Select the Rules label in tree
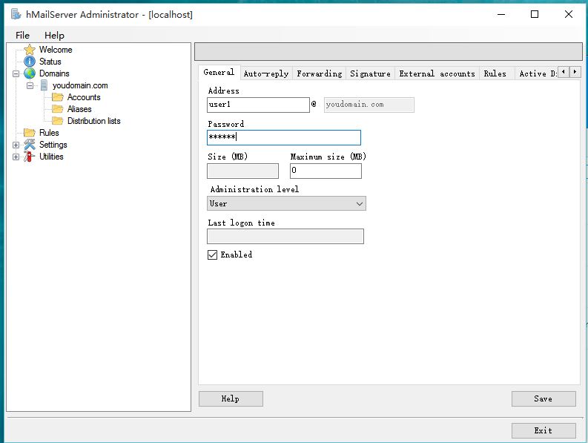 pyautogui.click(x=49, y=133)
